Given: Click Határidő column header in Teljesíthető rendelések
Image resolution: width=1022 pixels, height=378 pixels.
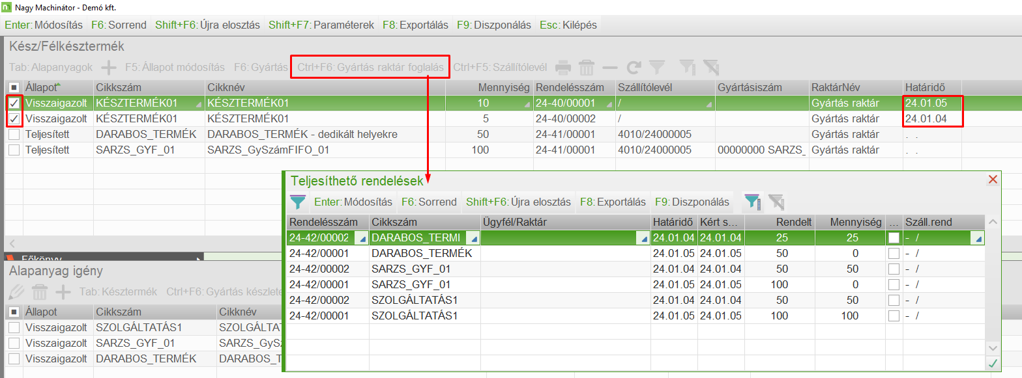Looking at the screenshot, I should click(x=673, y=222).
